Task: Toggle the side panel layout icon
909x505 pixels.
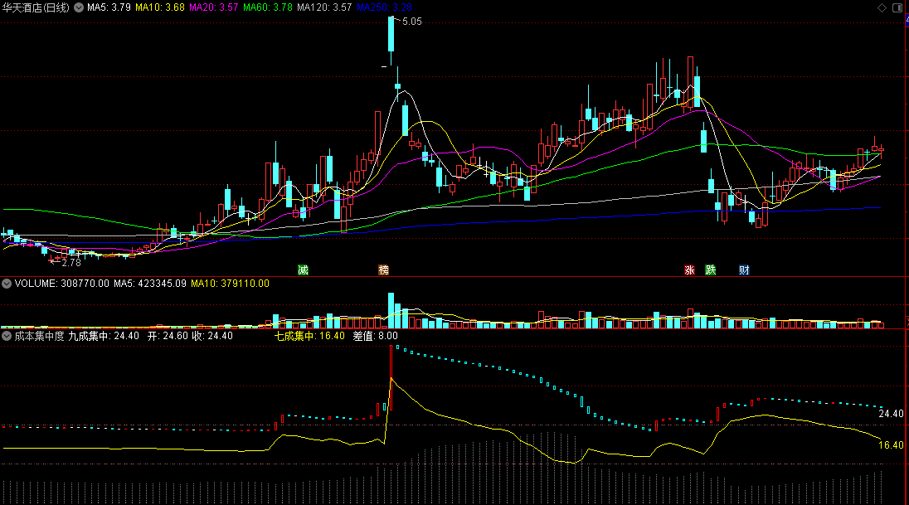Action: click(897, 7)
